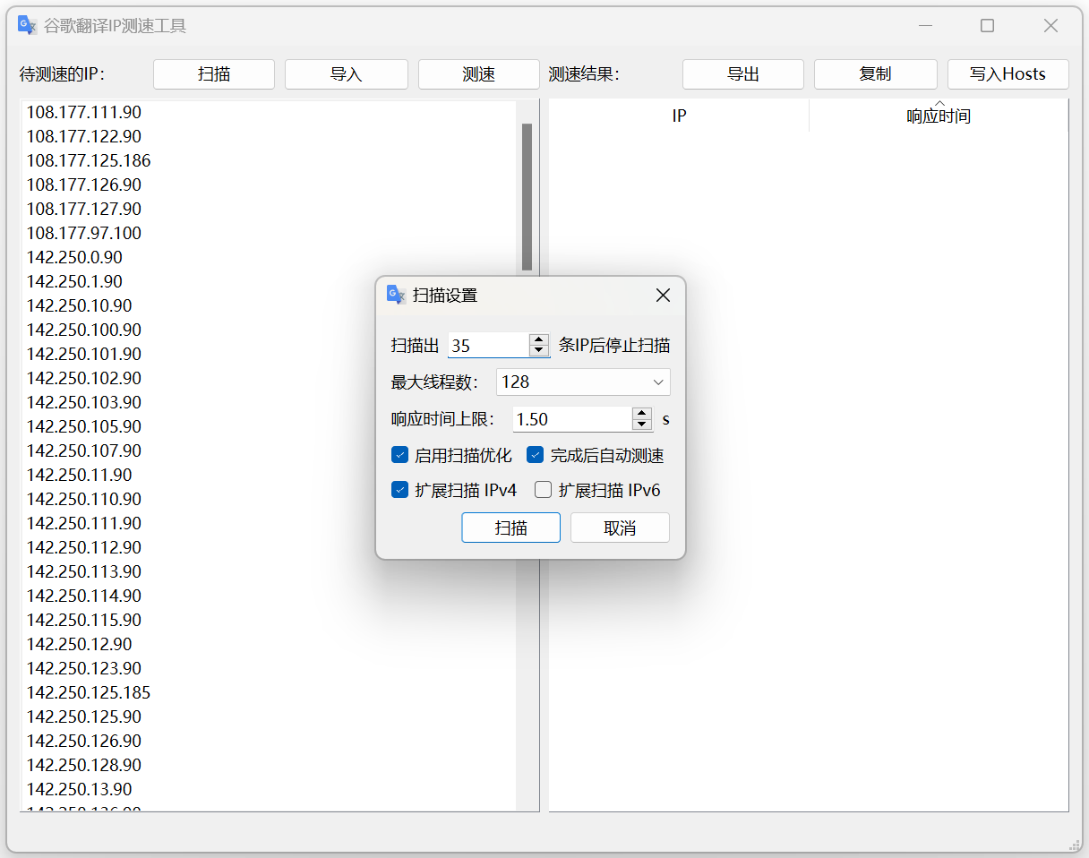Select IP 142.250.115.90 in the list
The width and height of the screenshot is (1089, 858).
click(84, 620)
